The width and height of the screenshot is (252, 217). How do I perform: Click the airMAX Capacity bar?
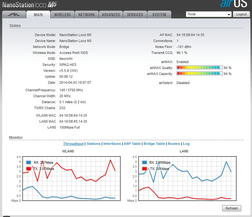(x=200, y=73)
